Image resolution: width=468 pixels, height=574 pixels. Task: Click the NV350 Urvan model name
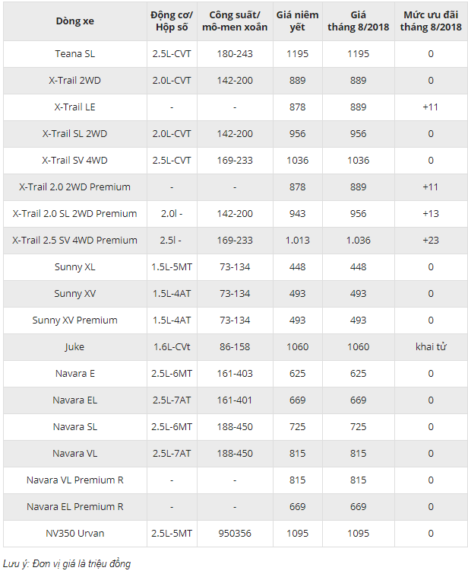coord(75,534)
